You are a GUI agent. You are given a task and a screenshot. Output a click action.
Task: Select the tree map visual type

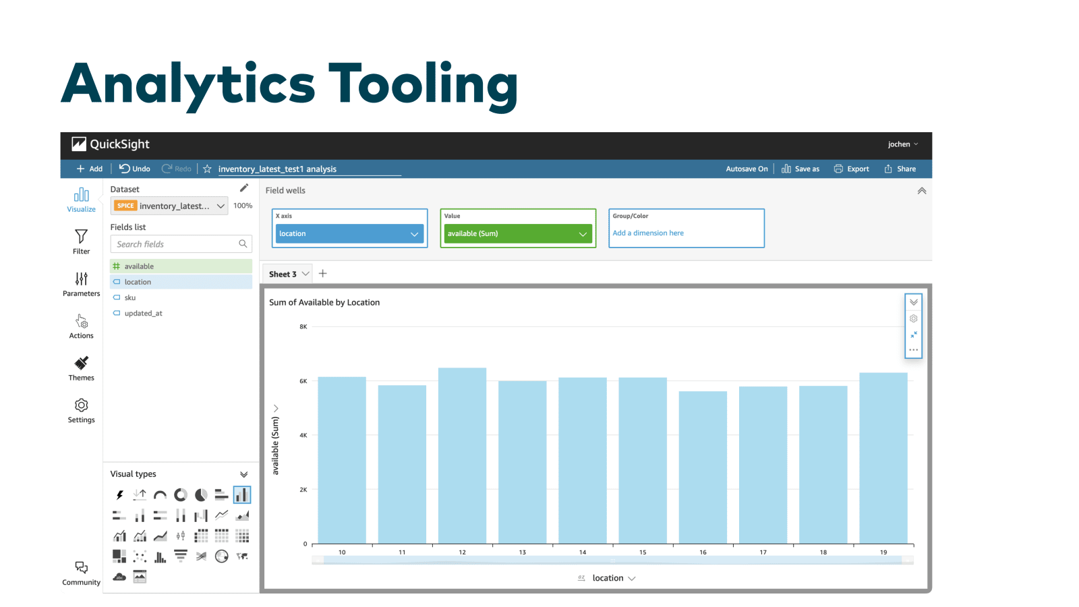click(119, 556)
